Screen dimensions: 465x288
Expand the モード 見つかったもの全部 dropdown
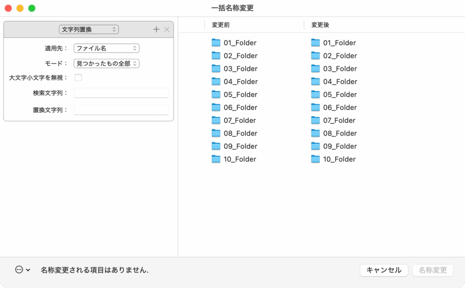pos(106,63)
